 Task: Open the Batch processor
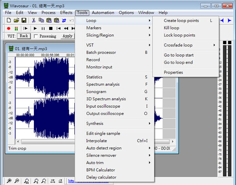(x=114, y=52)
